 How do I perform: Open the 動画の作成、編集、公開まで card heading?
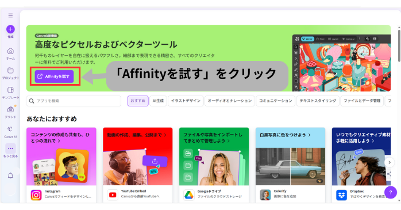tap(137, 135)
